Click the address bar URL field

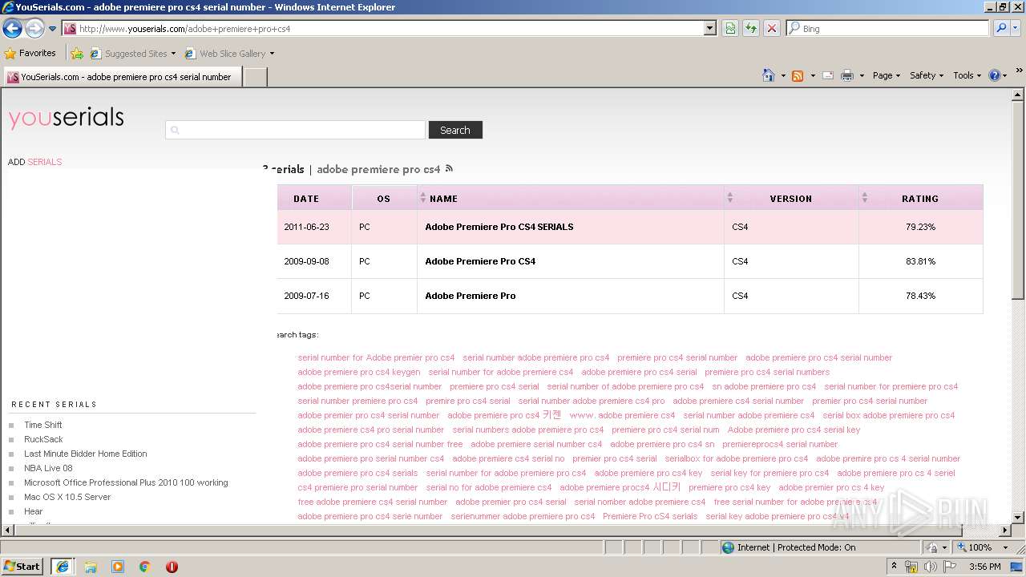coord(383,28)
